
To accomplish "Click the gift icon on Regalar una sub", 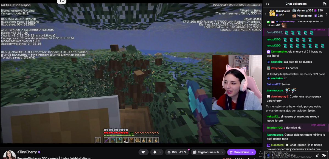I will point(195,152).
